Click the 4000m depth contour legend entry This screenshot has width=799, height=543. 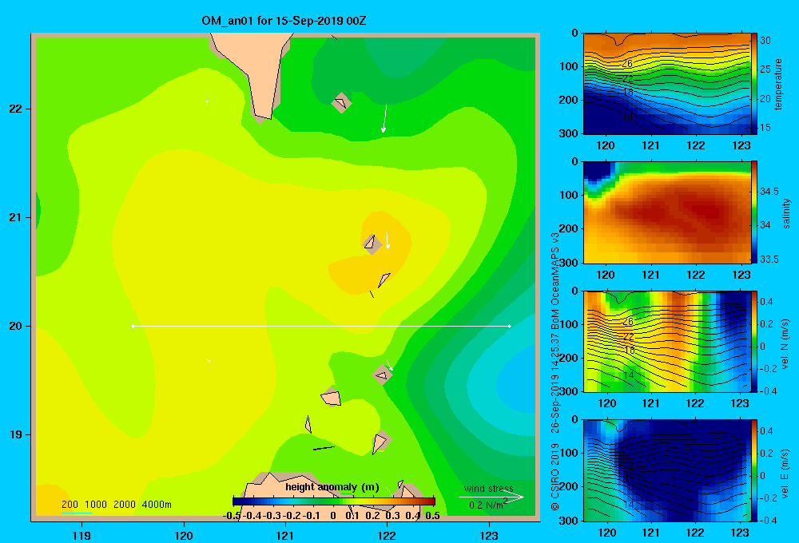click(157, 505)
